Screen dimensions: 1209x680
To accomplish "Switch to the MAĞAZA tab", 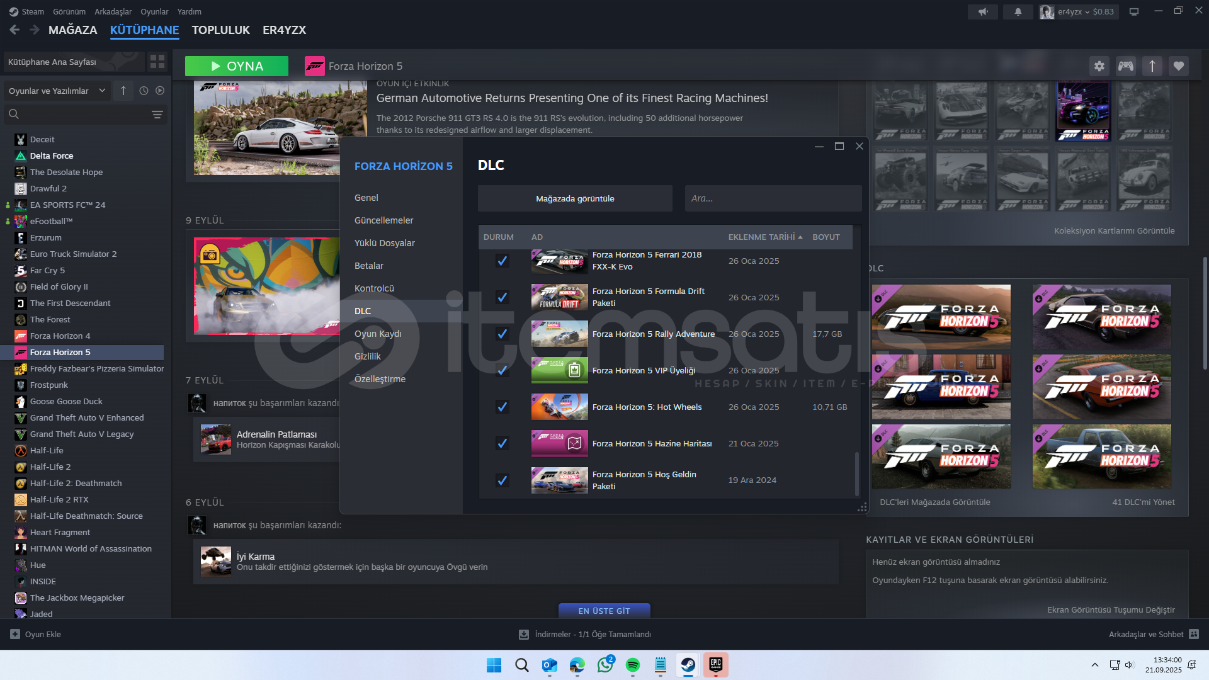I will click(73, 30).
